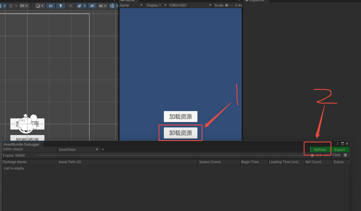Toggle Gizmos visibility in Scene view
The width and height of the screenshot is (361, 211).
[112, 6]
